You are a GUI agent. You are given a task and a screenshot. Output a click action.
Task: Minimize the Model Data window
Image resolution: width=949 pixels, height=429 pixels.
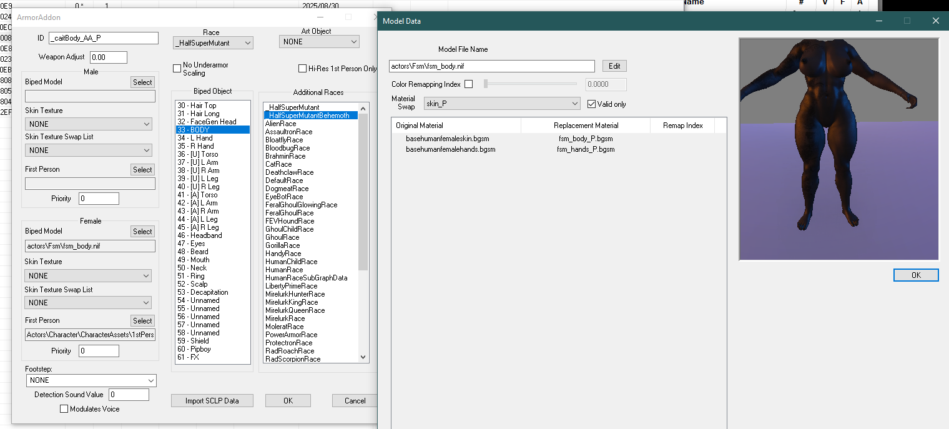(878, 21)
